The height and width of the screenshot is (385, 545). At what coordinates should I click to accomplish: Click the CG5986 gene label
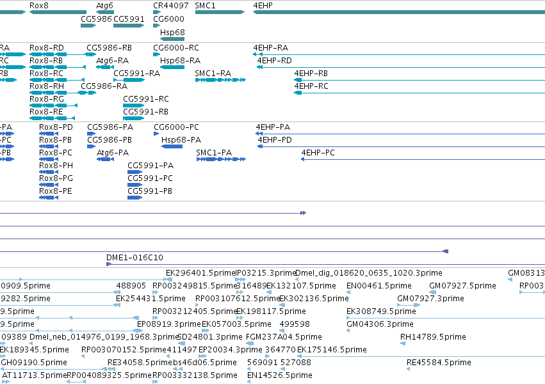click(x=96, y=19)
